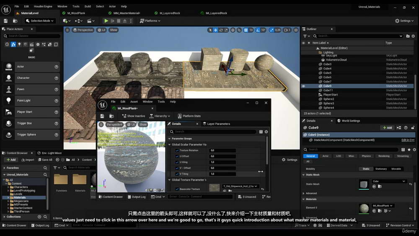The image size is (419, 236).
Task: Click Save All in Content Browser
Action: click(45, 160)
